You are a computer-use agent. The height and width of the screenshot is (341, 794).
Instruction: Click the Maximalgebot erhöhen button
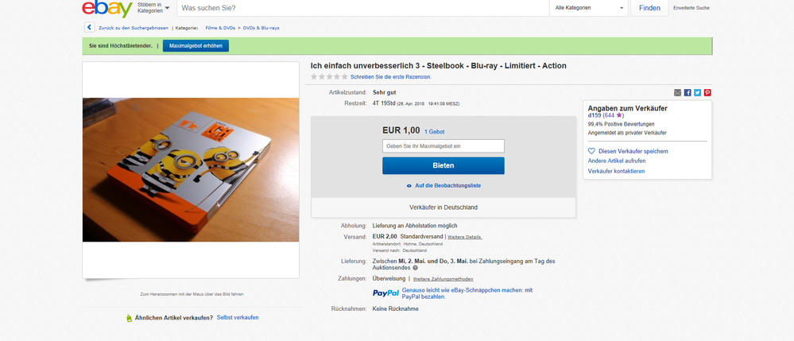click(x=196, y=45)
